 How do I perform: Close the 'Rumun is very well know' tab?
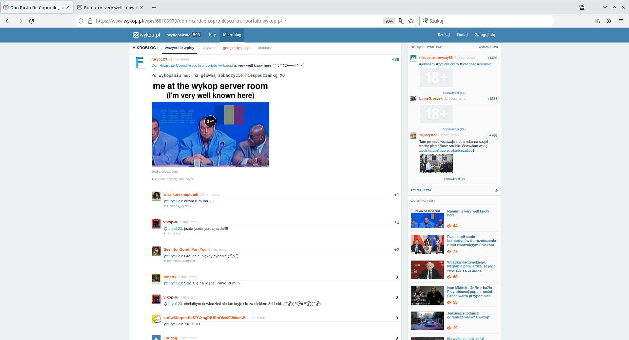142,7
